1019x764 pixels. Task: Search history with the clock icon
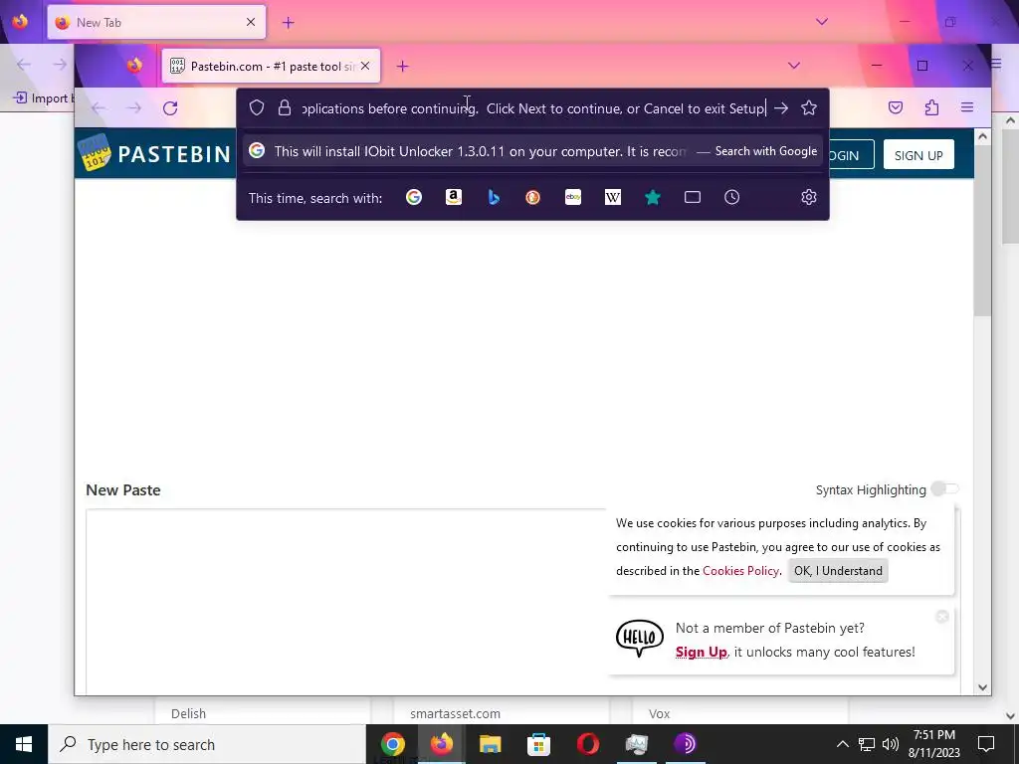click(x=731, y=197)
